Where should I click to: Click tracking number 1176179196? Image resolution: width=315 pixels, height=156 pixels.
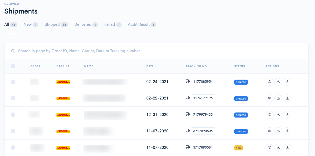pyautogui.click(x=203, y=98)
